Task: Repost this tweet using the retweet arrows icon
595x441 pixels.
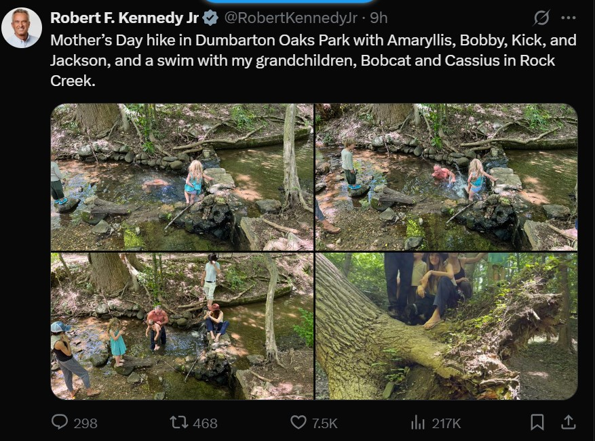Action: (x=179, y=423)
